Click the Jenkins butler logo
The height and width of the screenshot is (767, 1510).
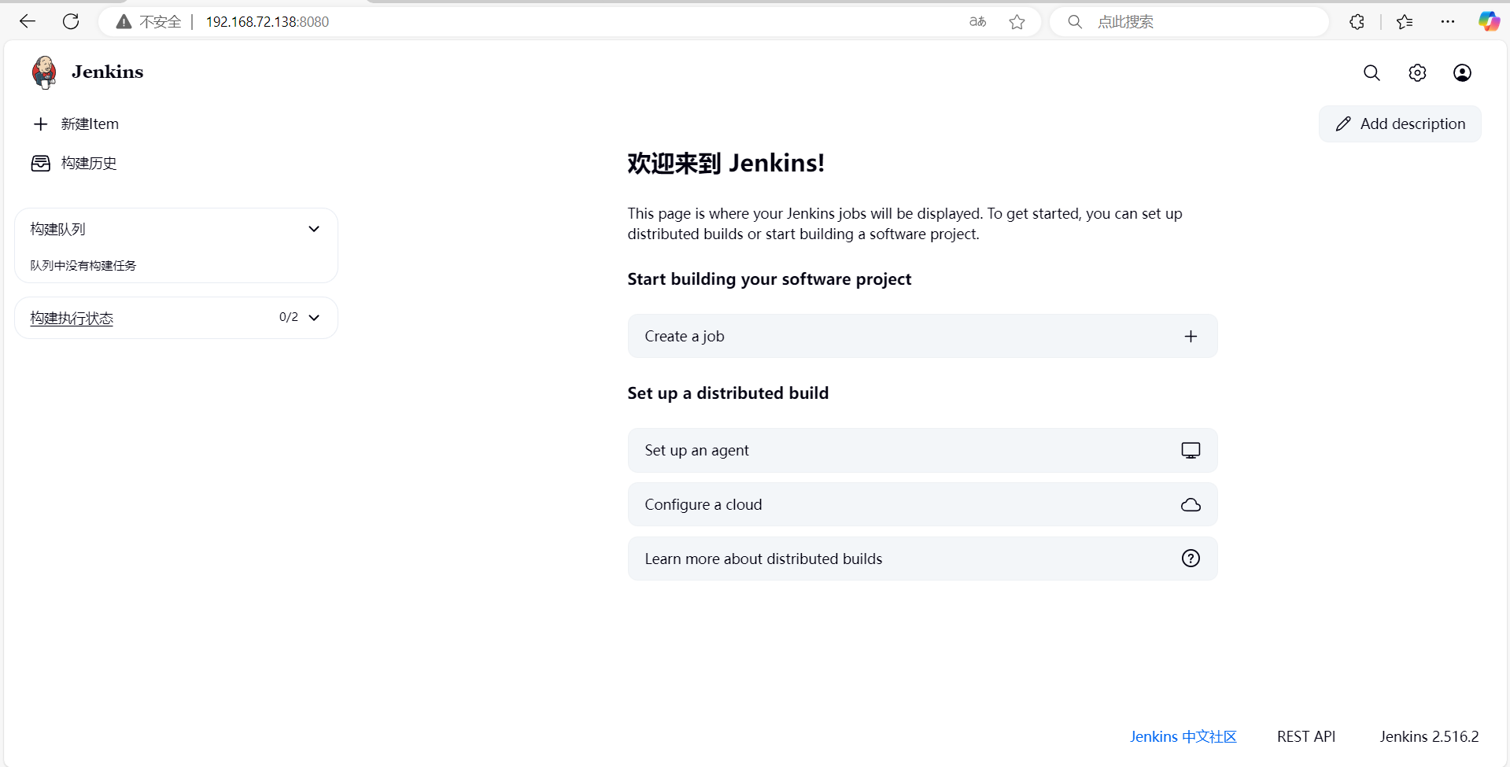pyautogui.click(x=44, y=72)
